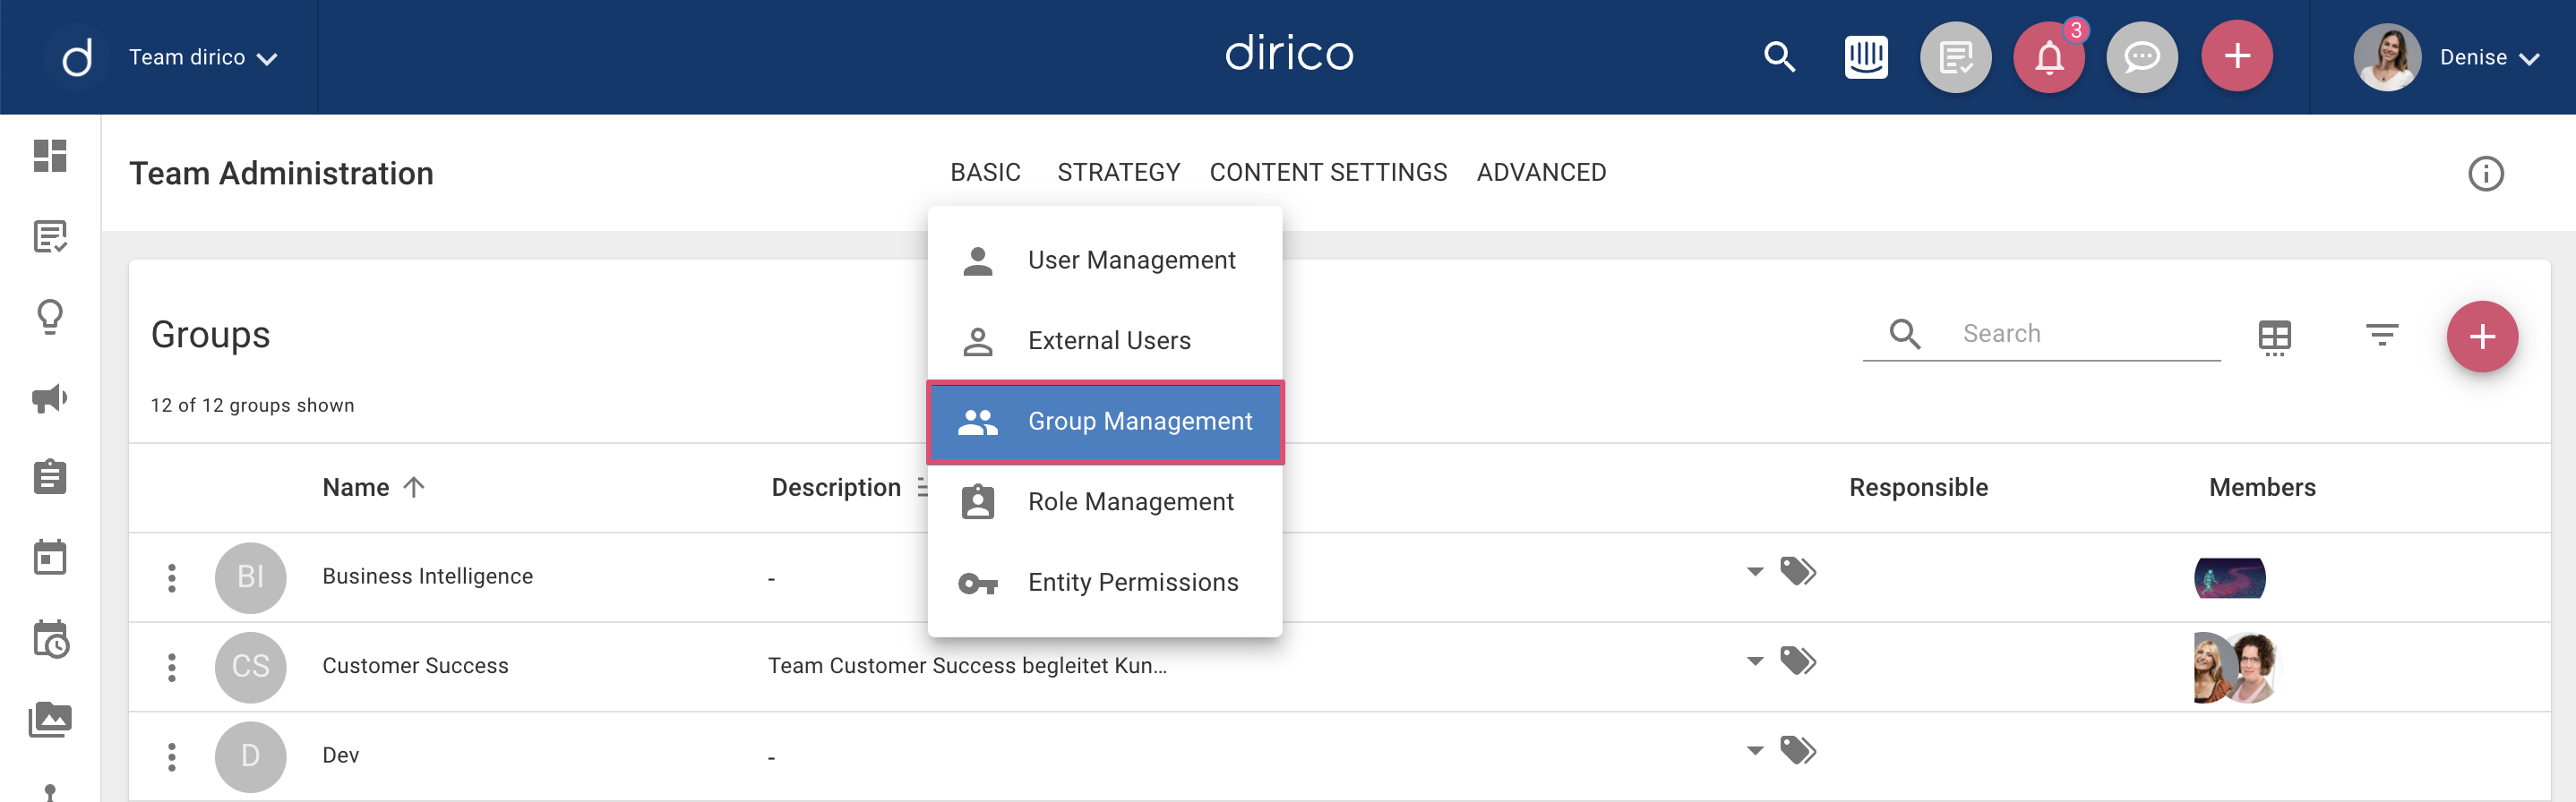Select Role Management in menu
Screen dimensions: 2576x802
1105,501
